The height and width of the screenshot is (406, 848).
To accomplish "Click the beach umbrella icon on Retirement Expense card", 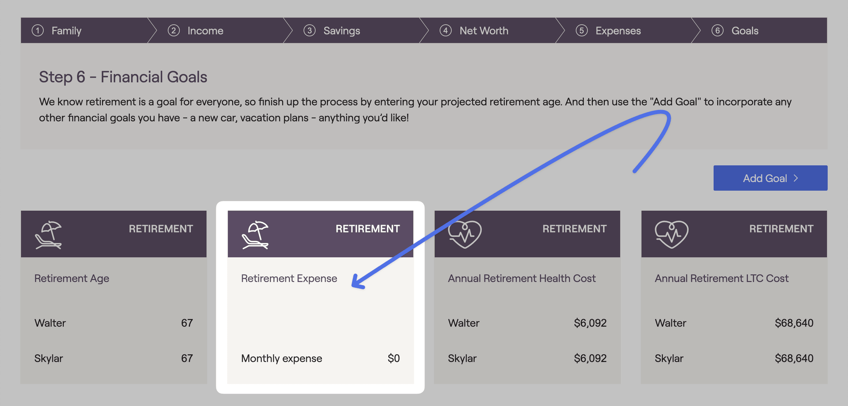I will click(x=255, y=235).
